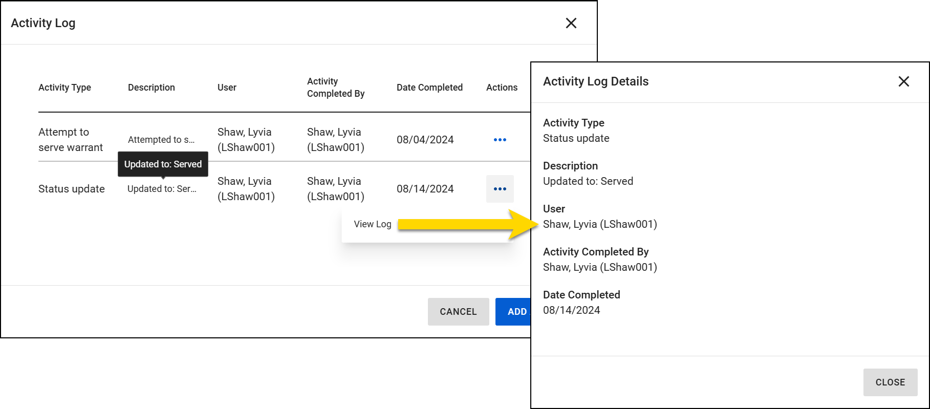Image resolution: width=930 pixels, height=409 pixels.
Task: Choose View Log from the actions menu
Action: 373,224
